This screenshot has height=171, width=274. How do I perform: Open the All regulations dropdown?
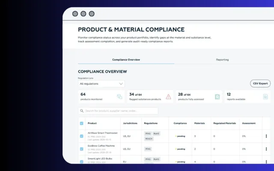pyautogui.click(x=101, y=84)
